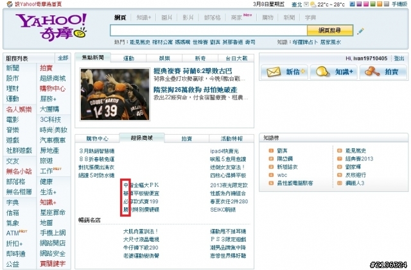411x270 pixels.
Task: Click the pencil icon beside the search button
Action: click(360, 31)
